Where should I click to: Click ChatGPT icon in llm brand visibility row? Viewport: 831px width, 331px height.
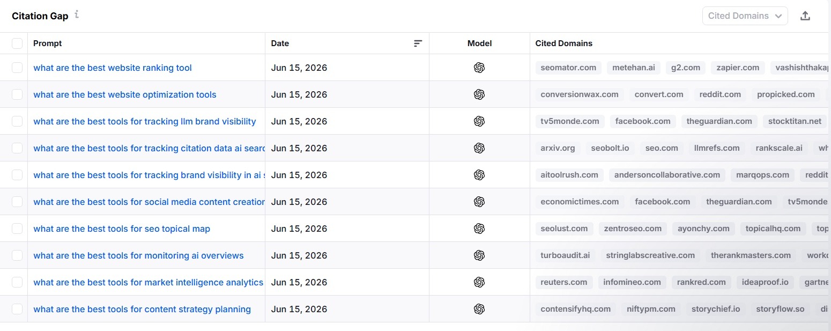coord(479,121)
